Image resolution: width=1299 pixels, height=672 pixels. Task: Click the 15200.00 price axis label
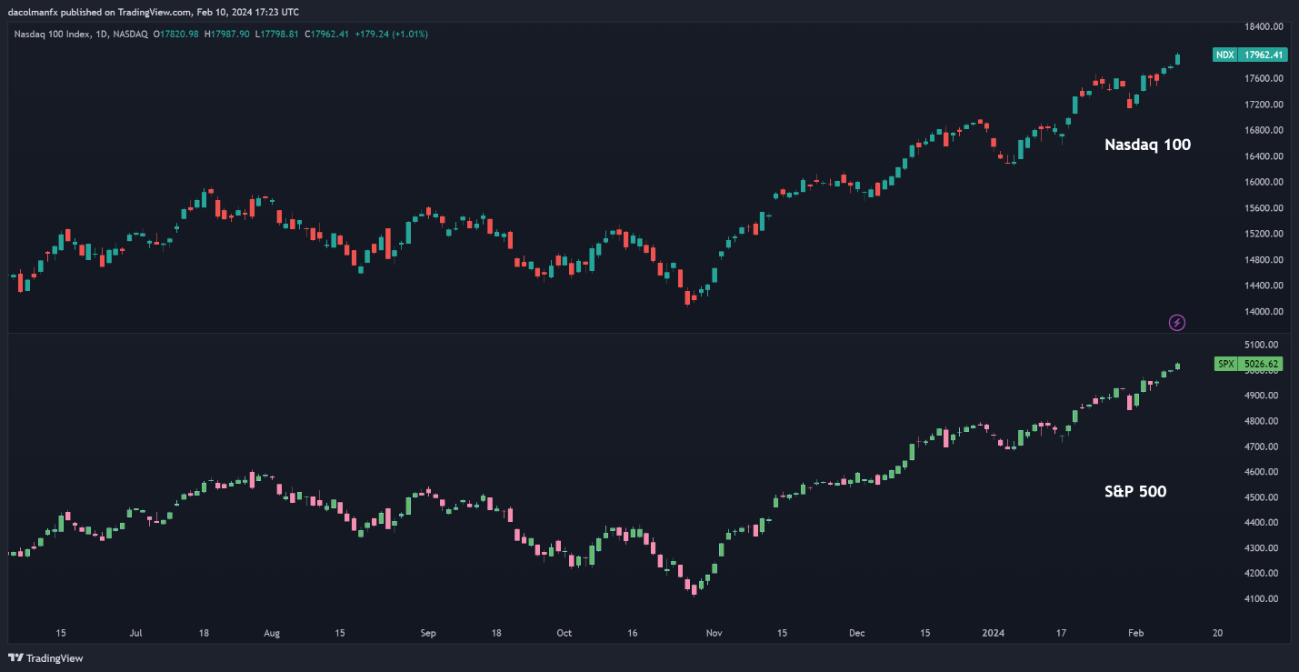click(x=1264, y=234)
